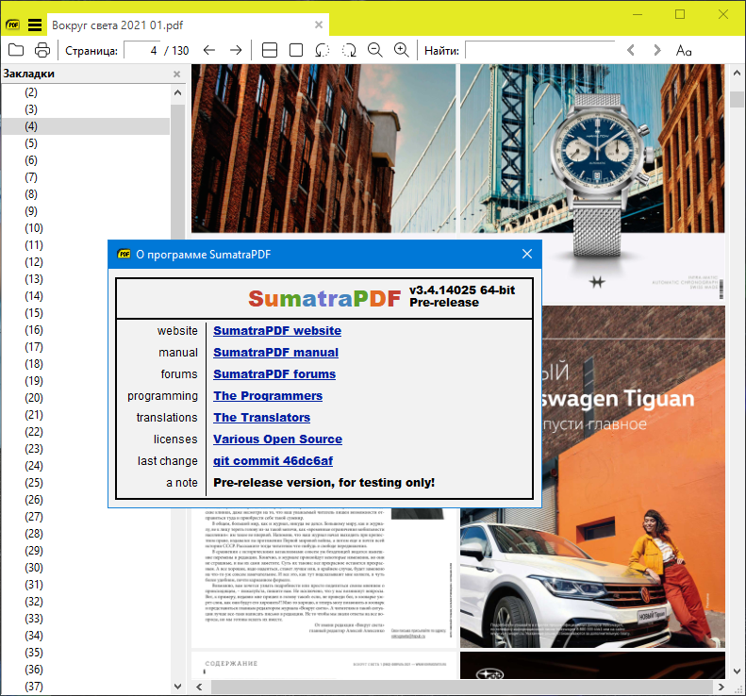This screenshot has width=746, height=696.
Task: Open the Various Open Source licenses link
Action: click(278, 439)
